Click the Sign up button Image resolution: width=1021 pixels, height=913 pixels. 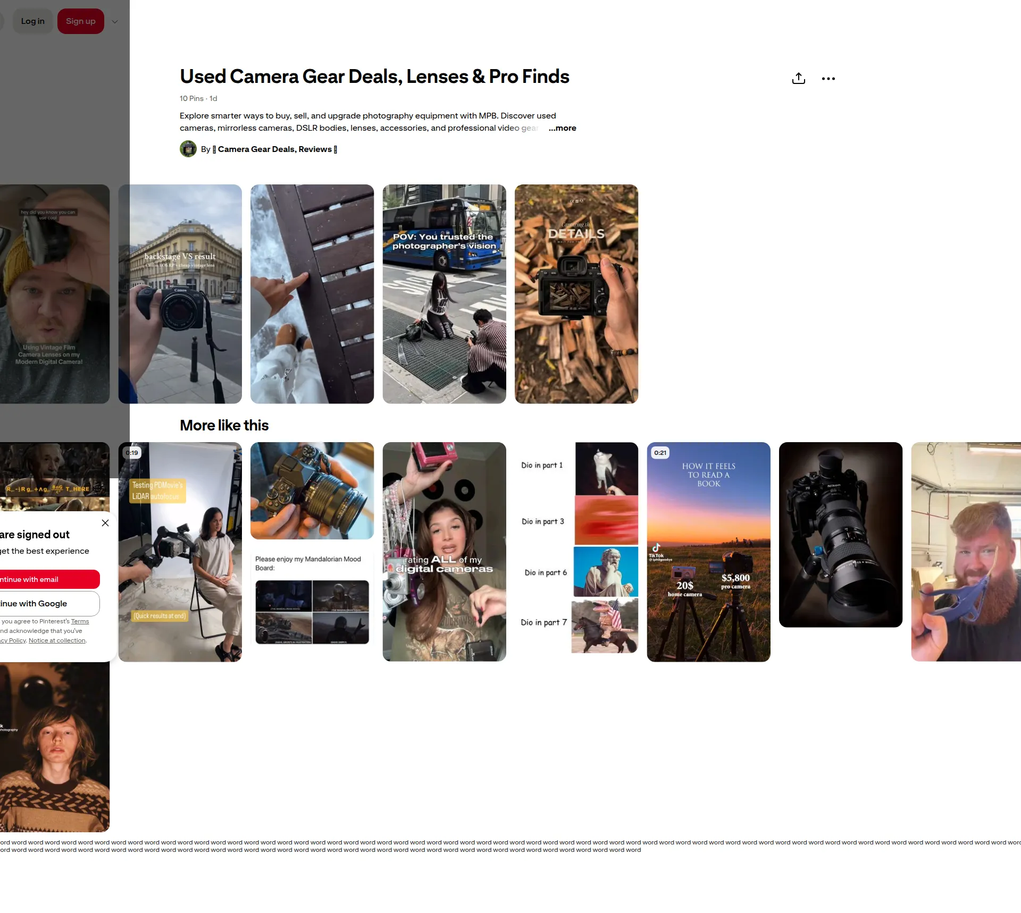click(81, 21)
